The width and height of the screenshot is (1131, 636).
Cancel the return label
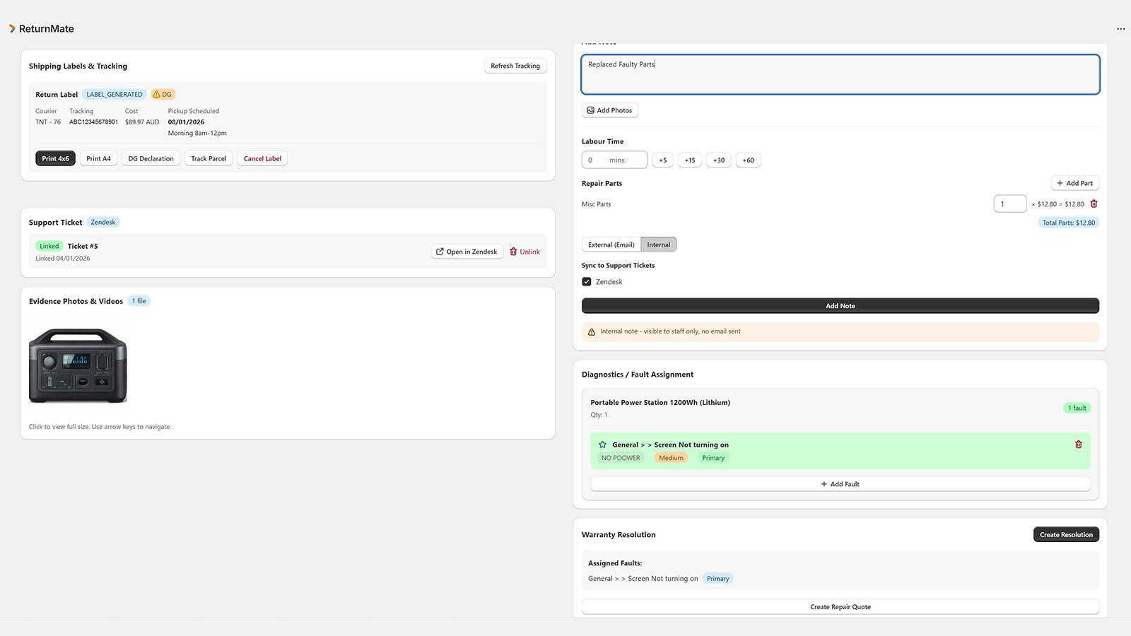click(262, 158)
